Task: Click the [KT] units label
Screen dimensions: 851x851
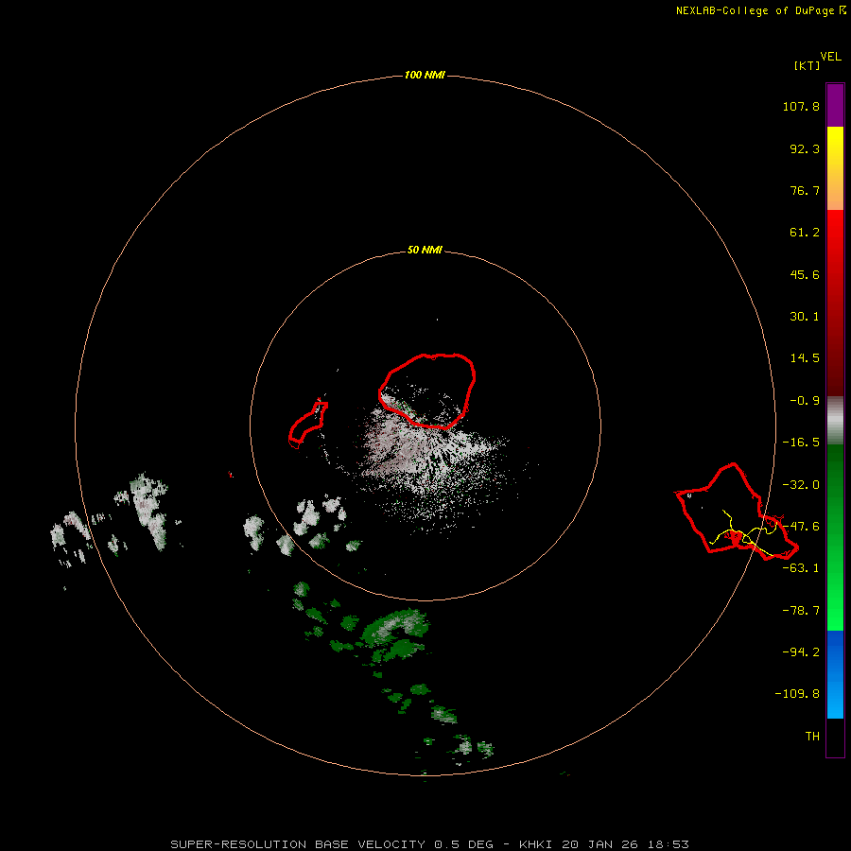Action: click(x=808, y=65)
